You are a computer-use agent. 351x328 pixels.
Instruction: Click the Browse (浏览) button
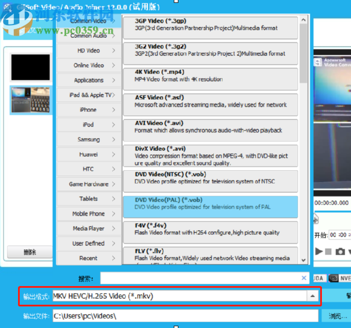coord(337,316)
